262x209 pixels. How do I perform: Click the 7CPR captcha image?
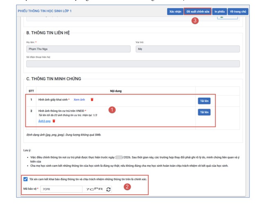coord(95,189)
